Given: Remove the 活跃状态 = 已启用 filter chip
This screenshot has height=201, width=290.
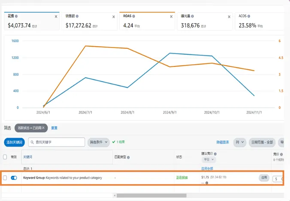Looking at the screenshot, I should (x=43, y=128).
